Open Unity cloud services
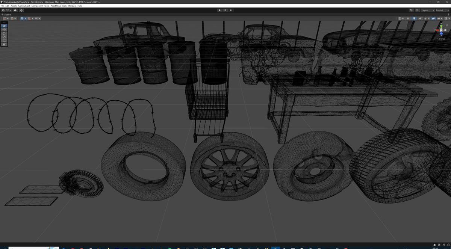 (15, 10)
